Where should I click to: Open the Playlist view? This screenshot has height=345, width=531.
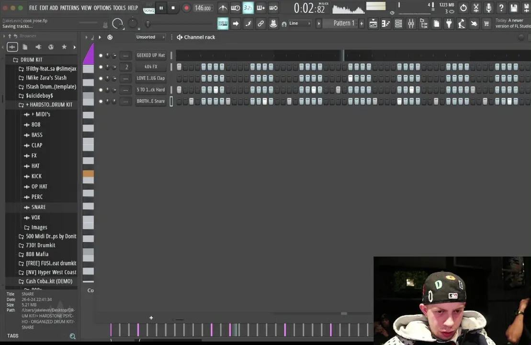373,23
